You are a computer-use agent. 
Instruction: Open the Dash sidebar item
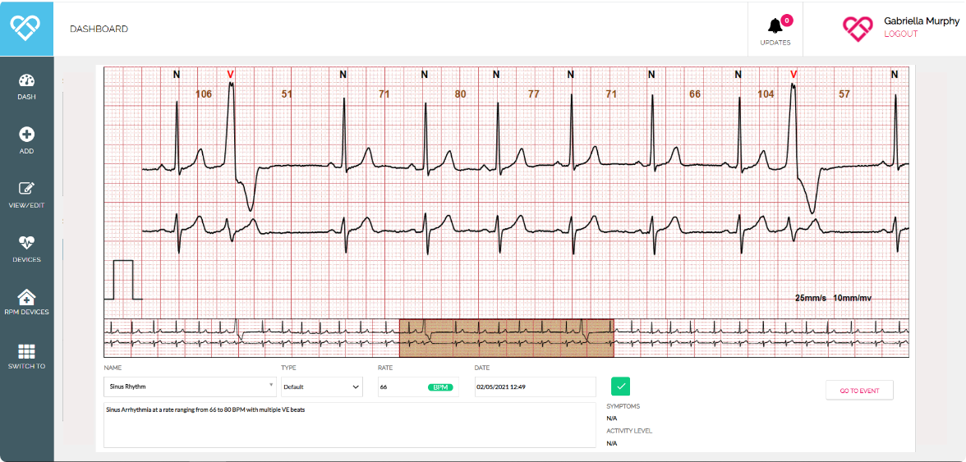(26, 85)
